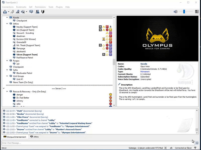Screen dimensions: 201x150
Task: Open the Permissions menu
Action: (40, 7)
